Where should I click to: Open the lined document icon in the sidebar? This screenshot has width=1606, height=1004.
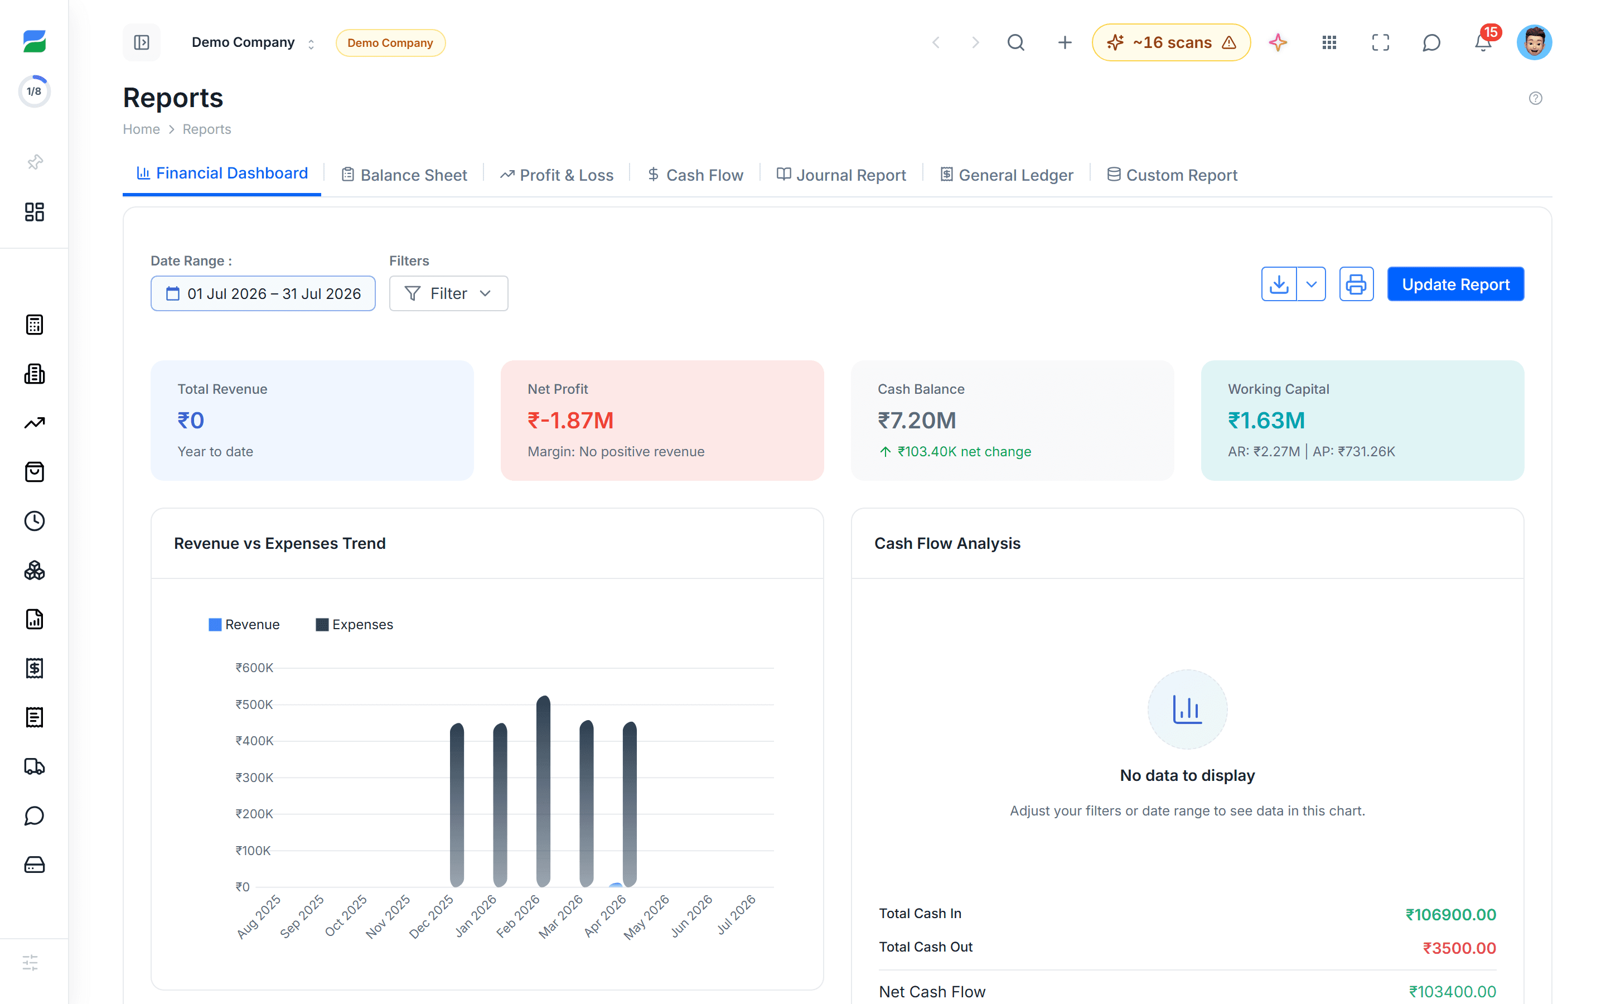pos(35,717)
